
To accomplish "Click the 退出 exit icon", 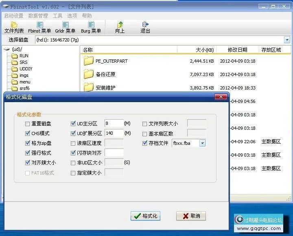I will coord(145,28).
